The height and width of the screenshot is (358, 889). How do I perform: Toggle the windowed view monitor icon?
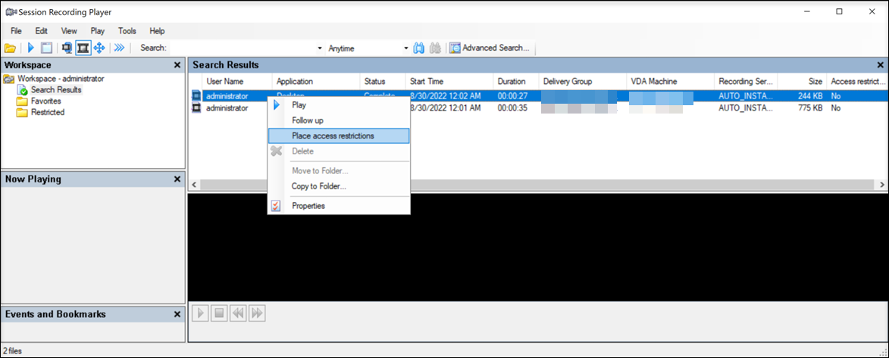[67, 48]
